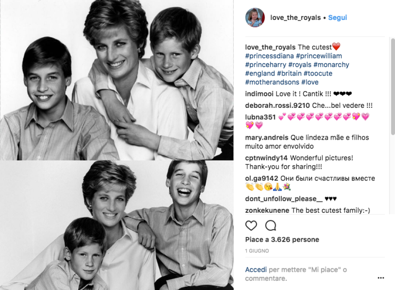Click the comment bubble icon
This screenshot has height=290, width=395.
(271, 225)
